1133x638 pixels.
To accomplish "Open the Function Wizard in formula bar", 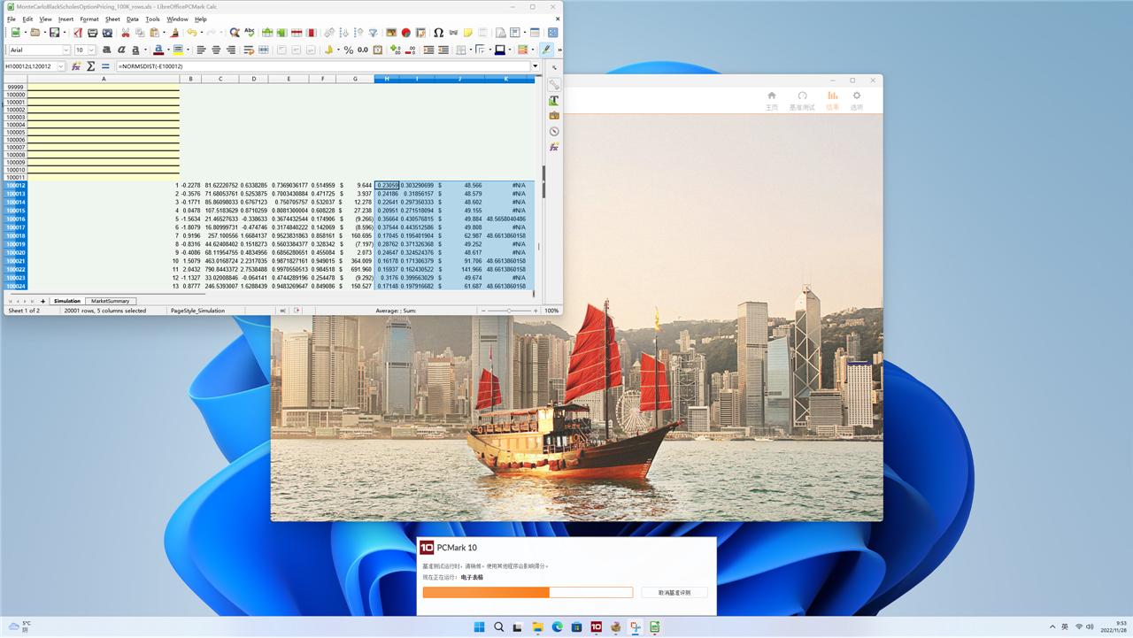I will pos(76,66).
